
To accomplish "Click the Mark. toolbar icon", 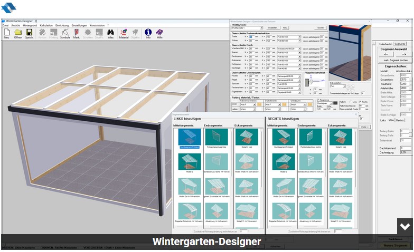I will pos(77,34).
